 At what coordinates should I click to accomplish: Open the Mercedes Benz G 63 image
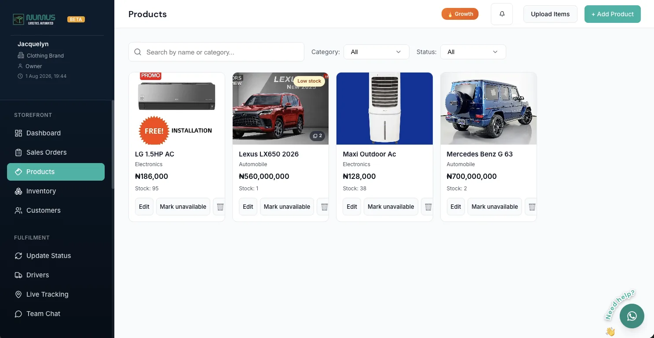pos(488,109)
